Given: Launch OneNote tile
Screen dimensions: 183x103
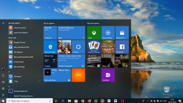Looking at the screenshot, I should click(108, 75).
